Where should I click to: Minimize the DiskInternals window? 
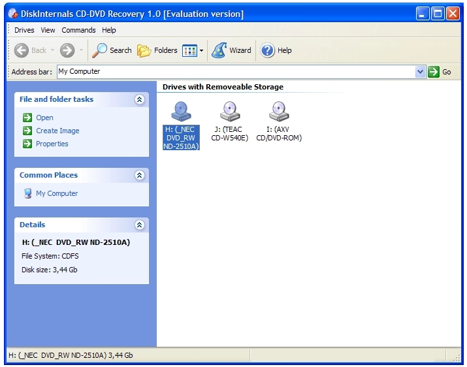click(423, 14)
